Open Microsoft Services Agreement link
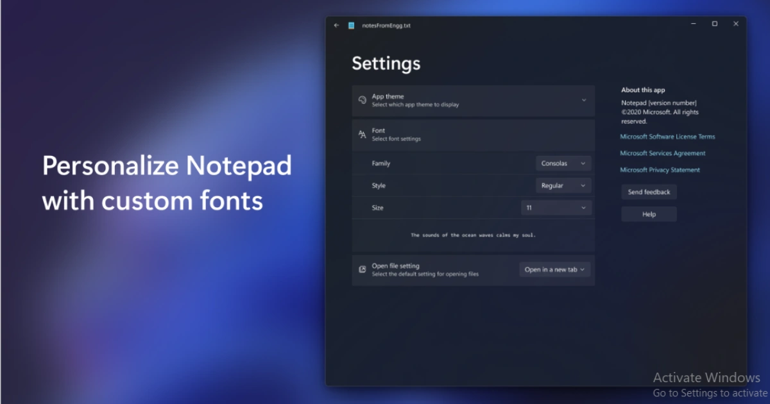Screen dimensions: 770x404 click(663, 153)
